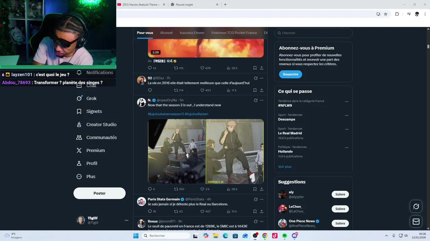Viewport: 430px width, 241px height.
Task: View stats of Jujutsu Kaisen tweet showing 58 k
Action: click(x=232, y=189)
